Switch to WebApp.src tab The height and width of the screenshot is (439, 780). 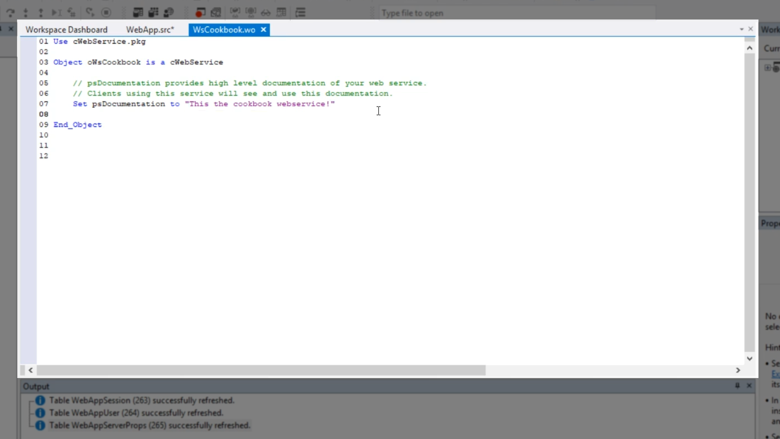pos(150,30)
